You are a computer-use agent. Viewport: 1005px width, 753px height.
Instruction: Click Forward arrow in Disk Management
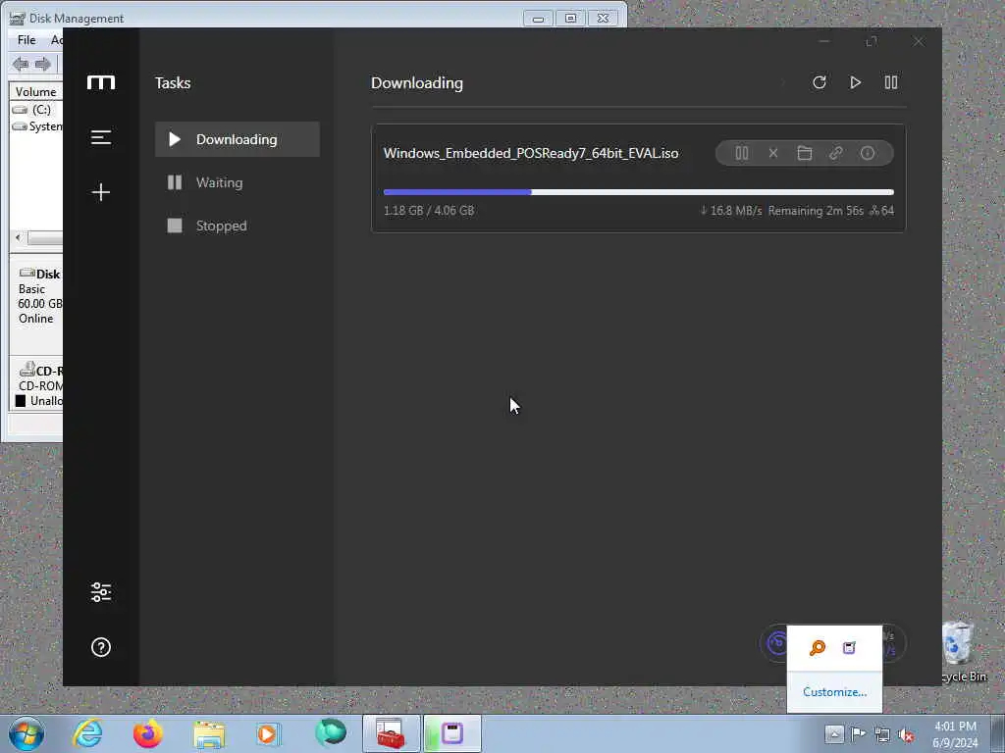click(x=43, y=64)
